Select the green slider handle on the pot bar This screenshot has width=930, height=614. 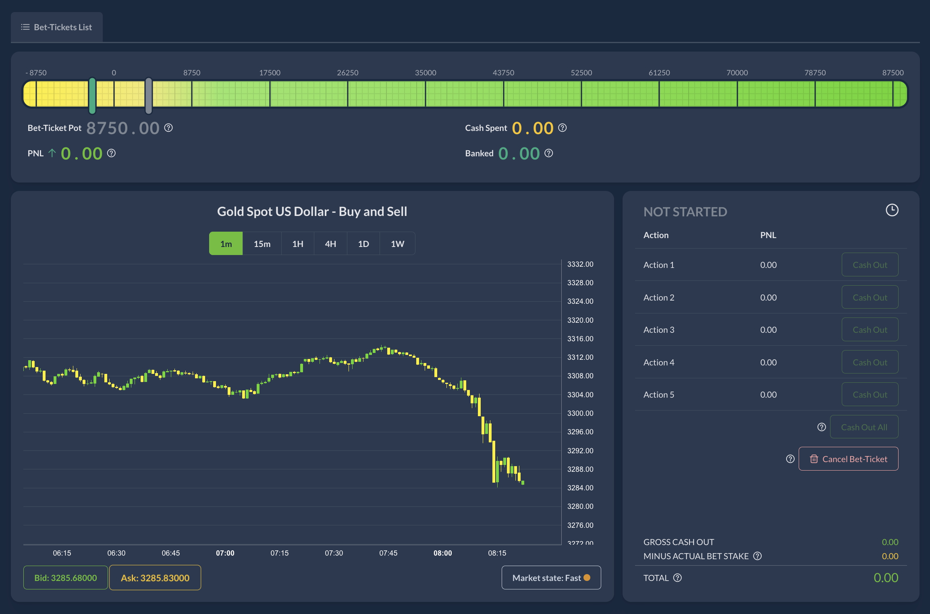click(x=92, y=95)
